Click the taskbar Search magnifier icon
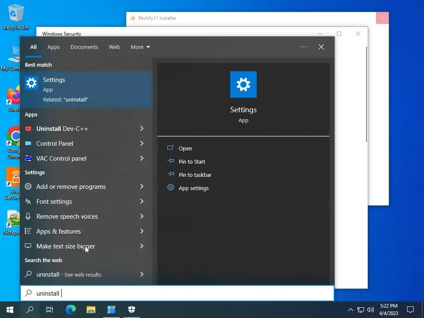424x318 pixels. [30, 310]
